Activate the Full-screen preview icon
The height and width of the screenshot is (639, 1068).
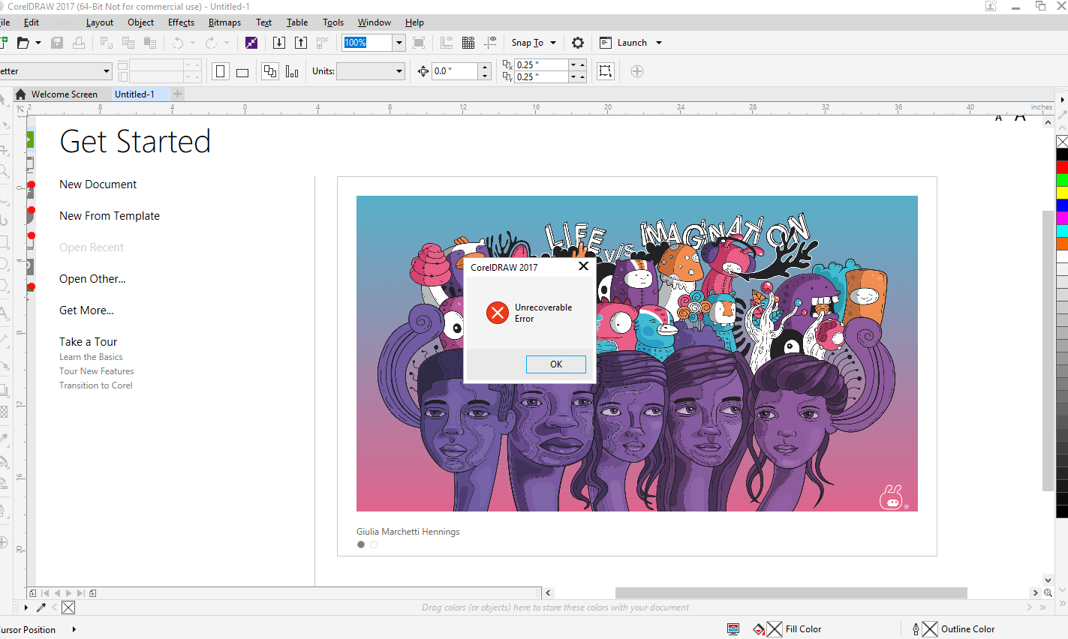coord(419,43)
